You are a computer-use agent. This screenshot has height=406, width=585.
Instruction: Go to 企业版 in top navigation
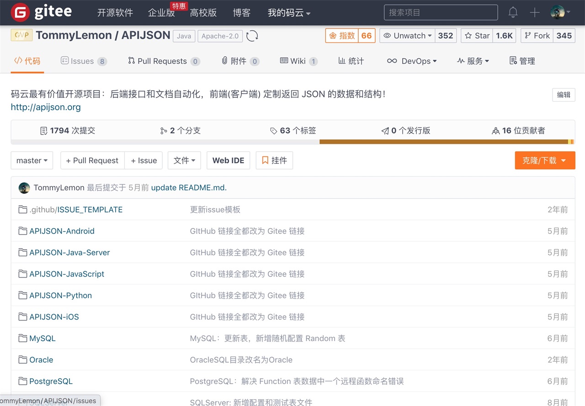click(161, 13)
